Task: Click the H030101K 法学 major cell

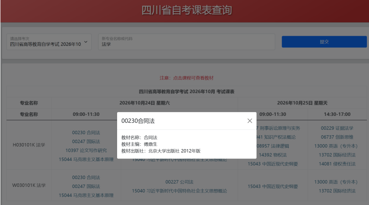Action: pyautogui.click(x=29, y=145)
